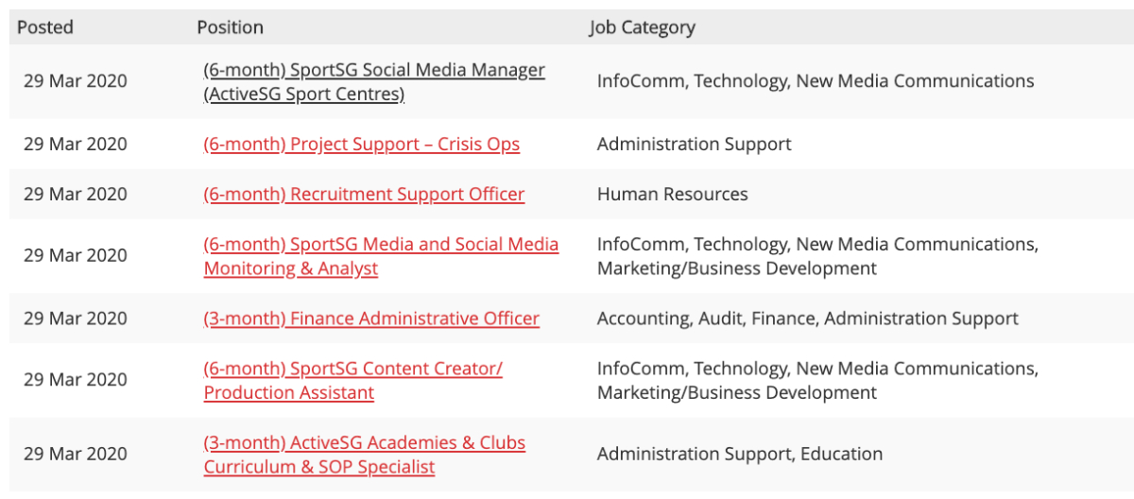Click the Position column header
The height and width of the screenshot is (499, 1134).
point(230,27)
